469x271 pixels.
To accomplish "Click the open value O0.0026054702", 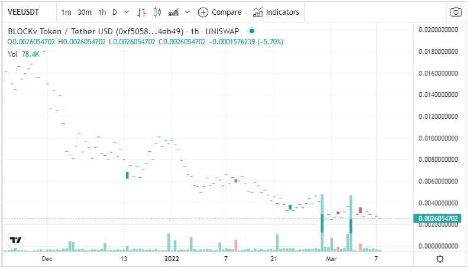I will point(31,42).
